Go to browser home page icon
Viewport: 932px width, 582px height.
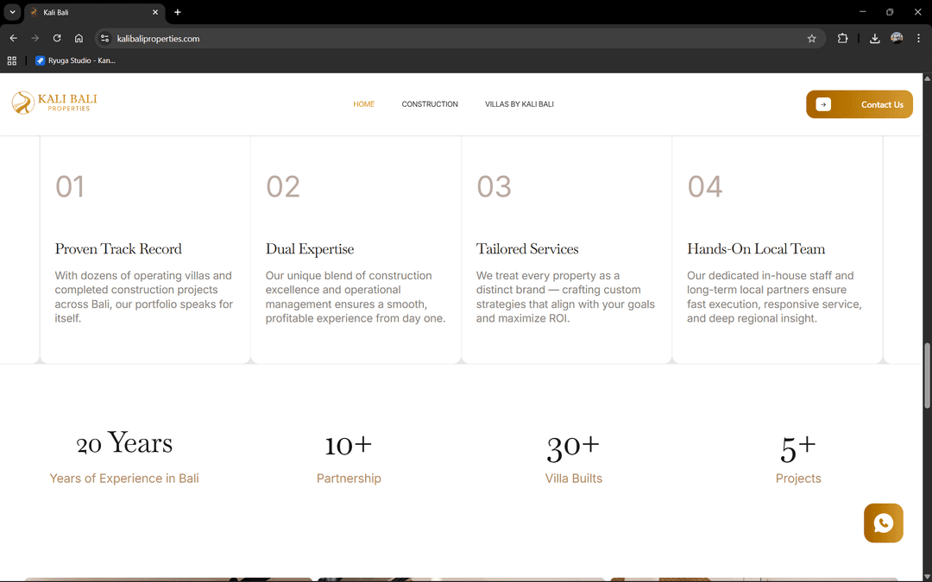pyautogui.click(x=79, y=38)
